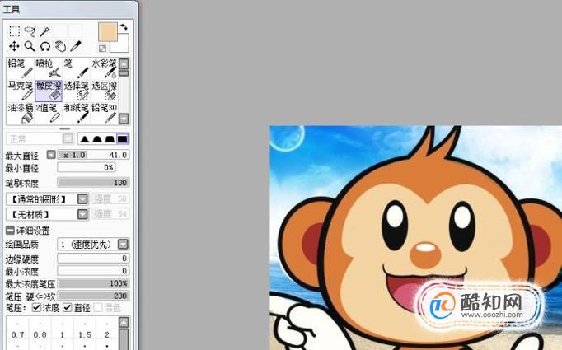Choose the 铅笔 pencil brush
This screenshot has width=562, height=350.
click(x=20, y=68)
